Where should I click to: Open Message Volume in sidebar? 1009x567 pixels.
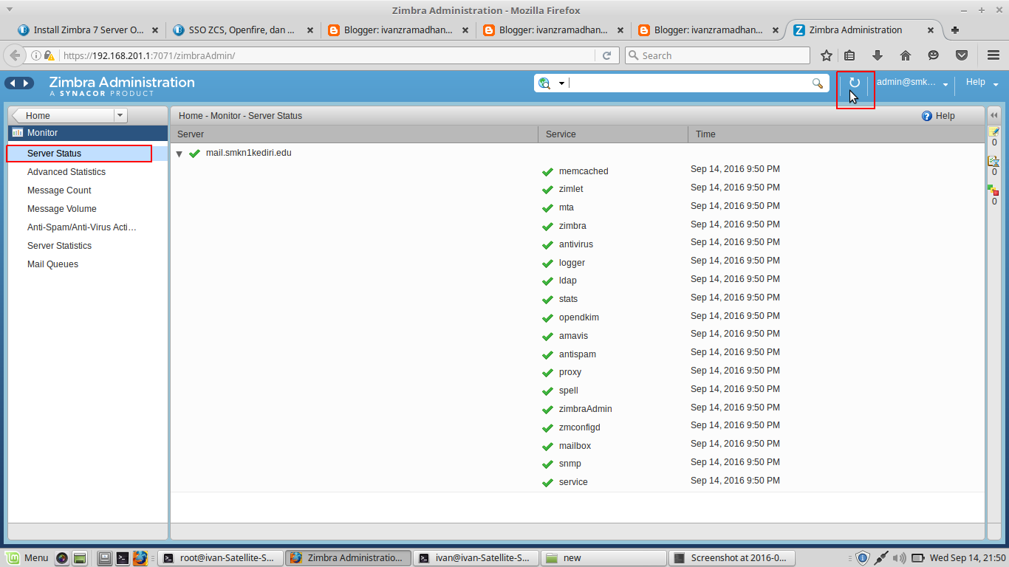pyautogui.click(x=61, y=209)
